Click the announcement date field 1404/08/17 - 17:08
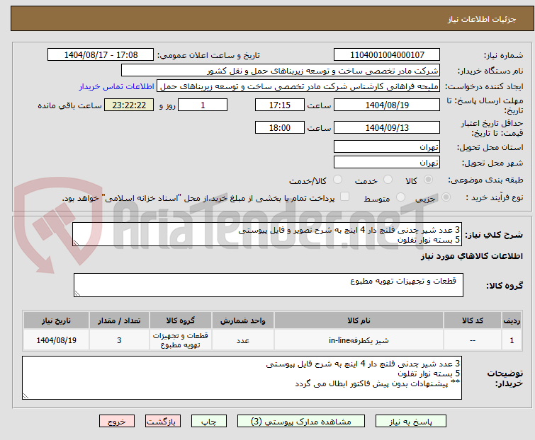535x440 pixels. click(x=101, y=54)
